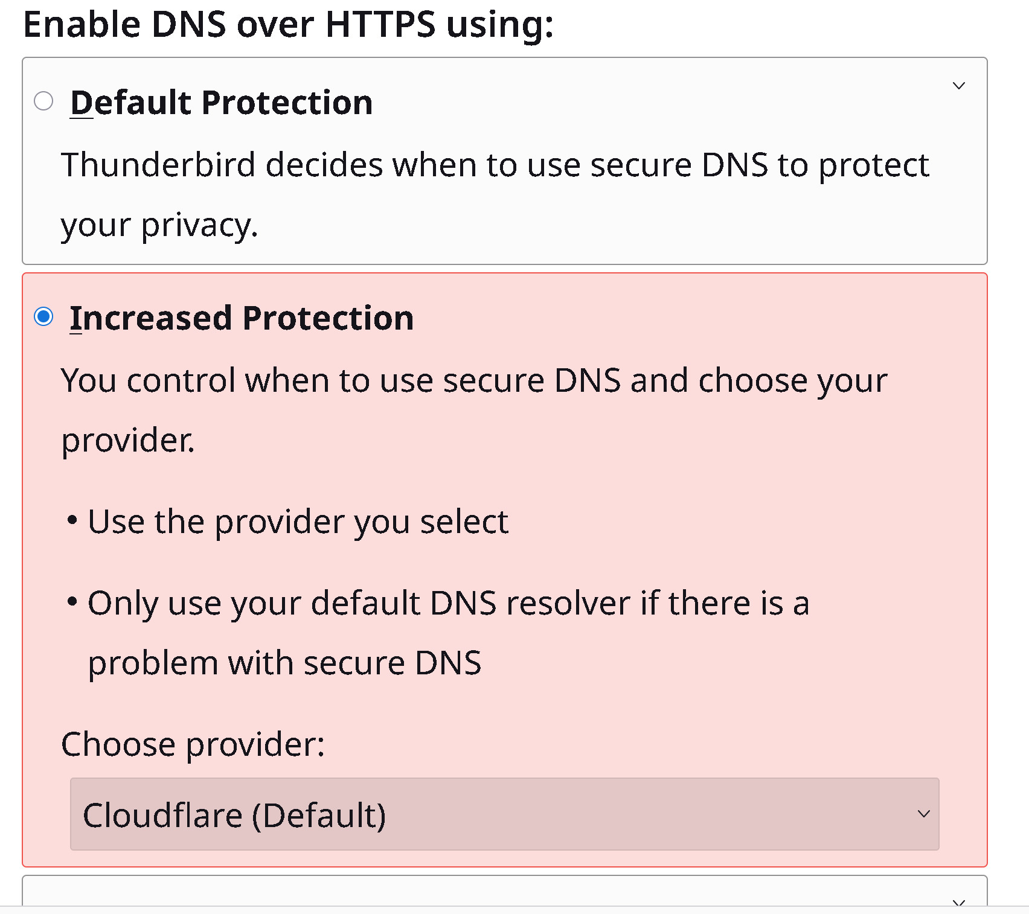Click the "Enable DNS over HTTPS using:" heading
The height and width of the screenshot is (914, 1029).
tap(288, 24)
